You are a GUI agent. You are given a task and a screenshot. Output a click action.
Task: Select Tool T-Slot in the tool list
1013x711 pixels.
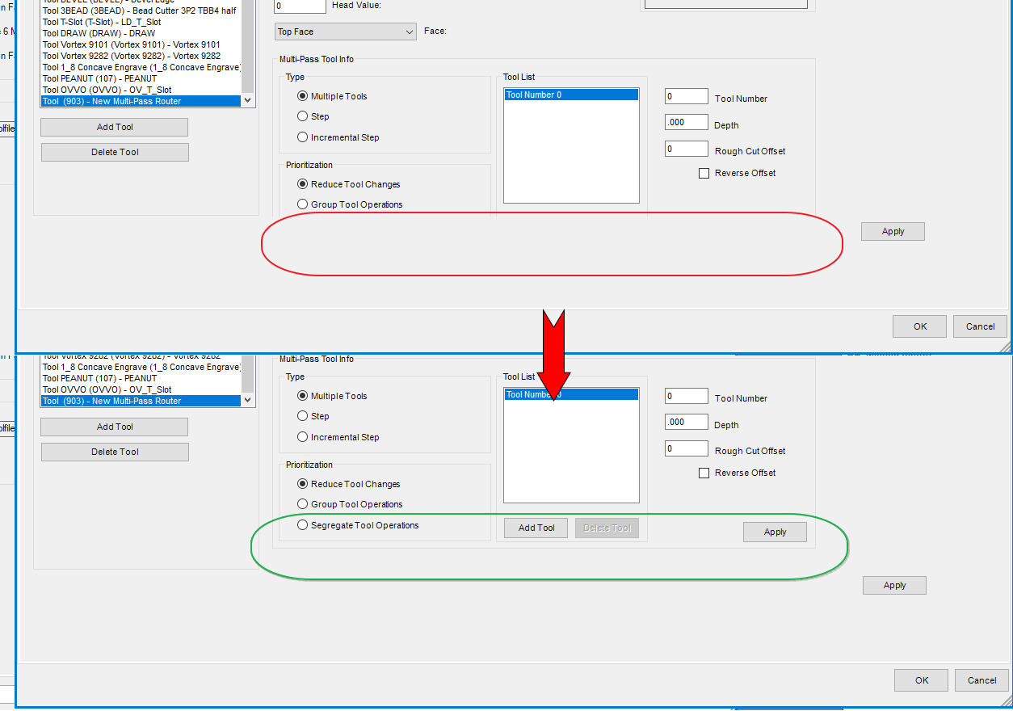coord(102,22)
